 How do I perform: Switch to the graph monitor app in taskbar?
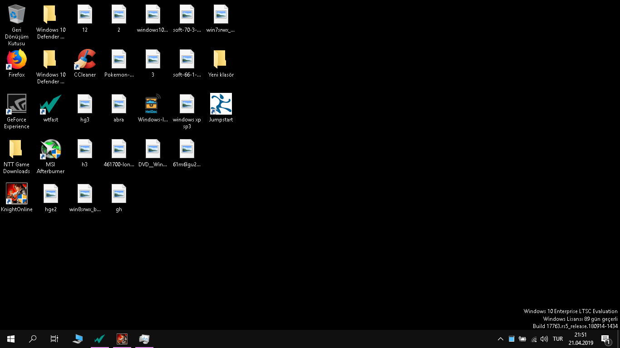(144, 339)
